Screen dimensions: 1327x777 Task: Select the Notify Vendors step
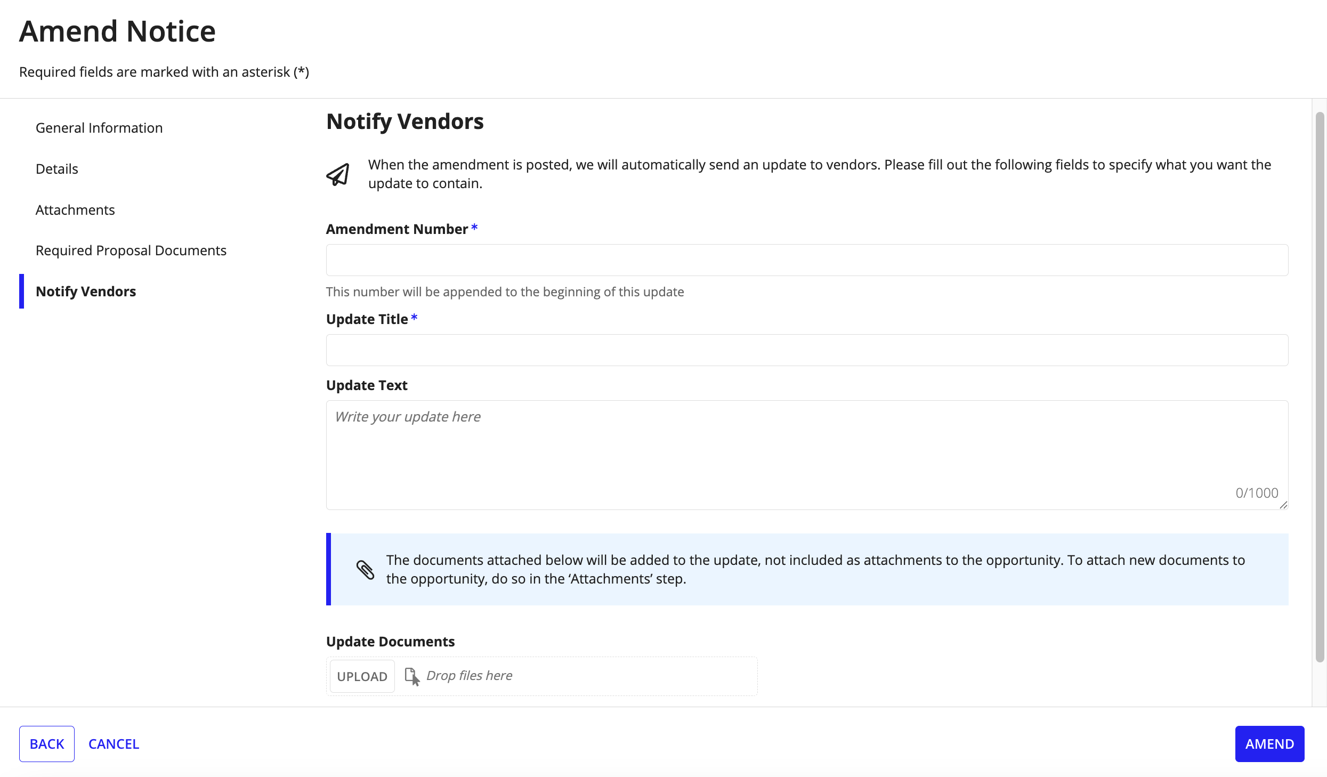coord(86,292)
